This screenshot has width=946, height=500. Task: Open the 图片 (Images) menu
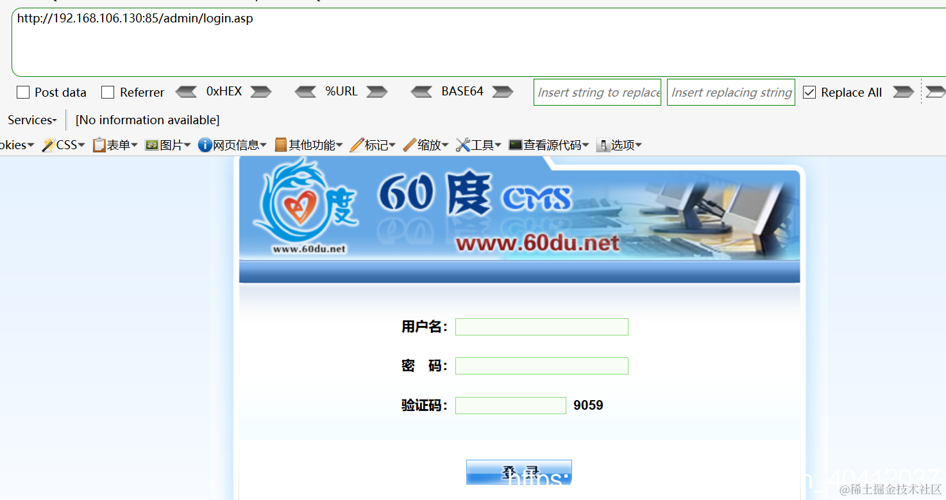[x=168, y=145]
